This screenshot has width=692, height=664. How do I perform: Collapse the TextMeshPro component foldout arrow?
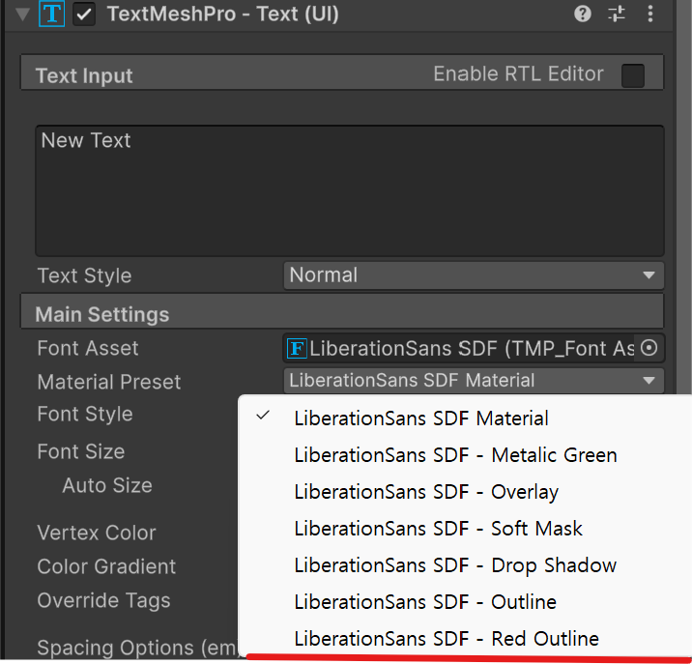(22, 14)
